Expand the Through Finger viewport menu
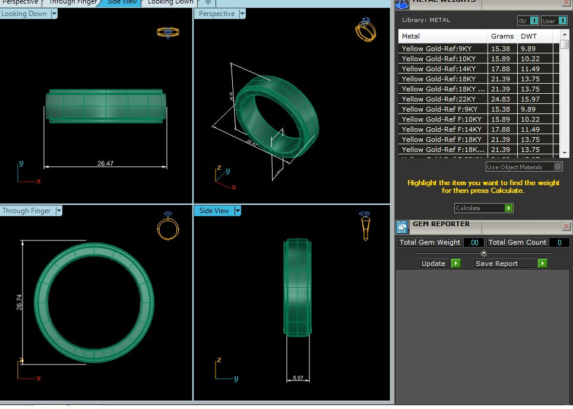 [x=58, y=211]
